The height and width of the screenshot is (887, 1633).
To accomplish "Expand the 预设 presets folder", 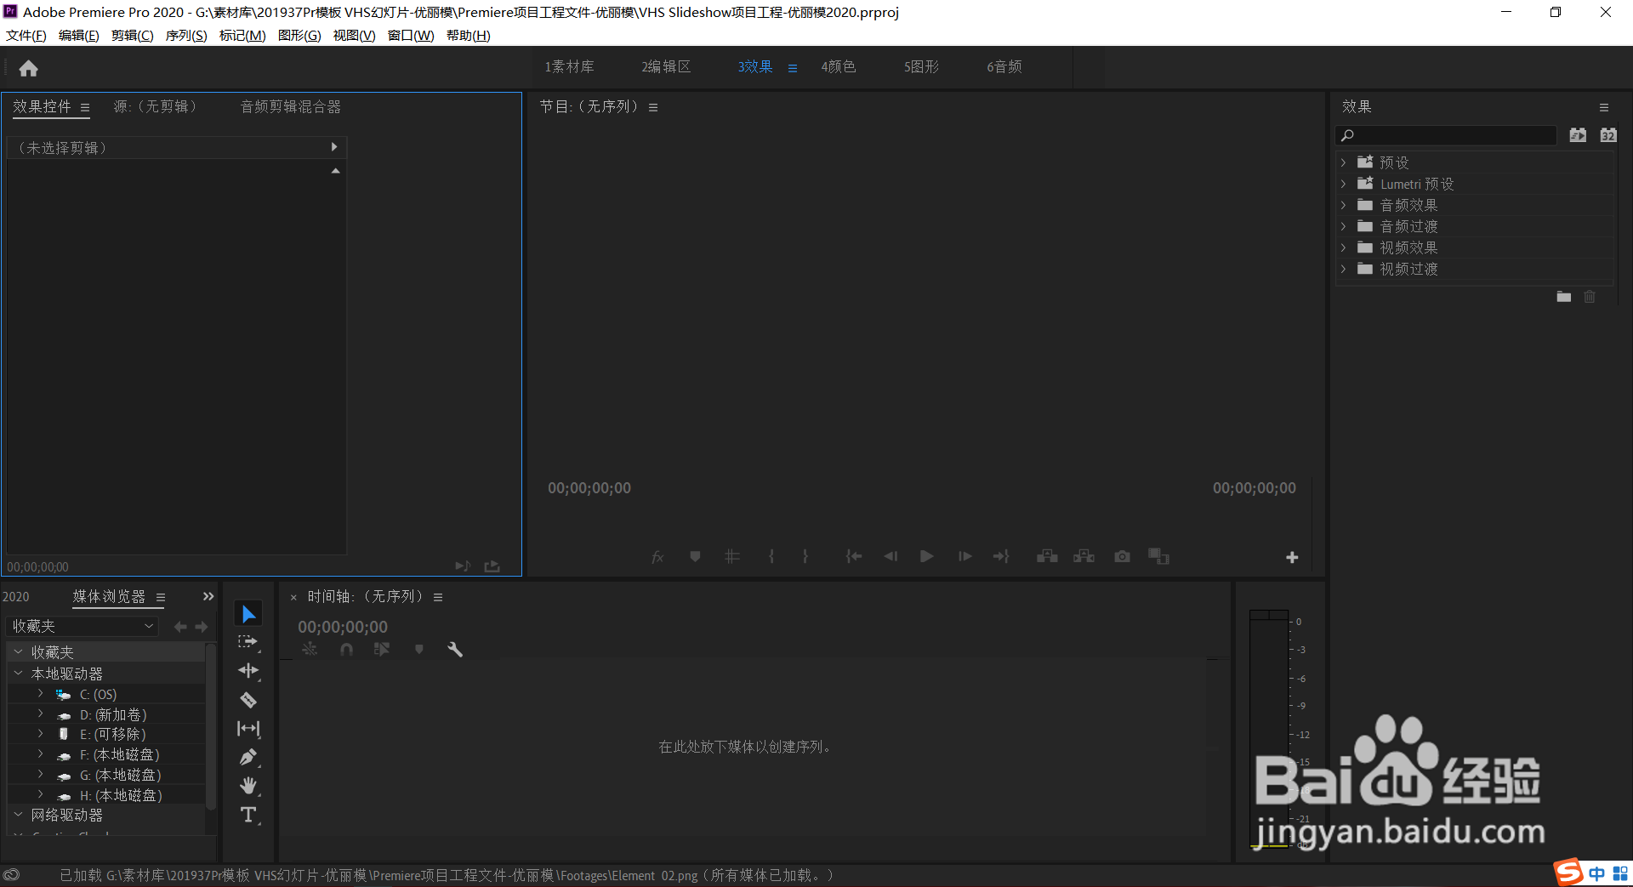I will 1343,162.
